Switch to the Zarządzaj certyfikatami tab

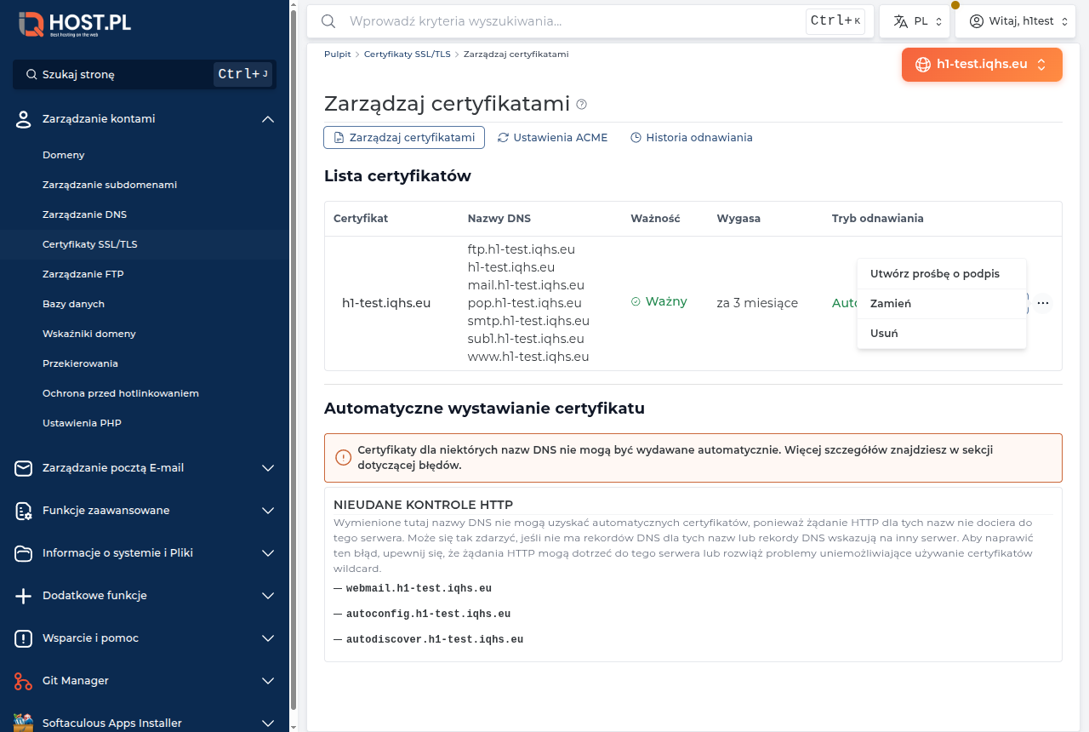pos(404,137)
